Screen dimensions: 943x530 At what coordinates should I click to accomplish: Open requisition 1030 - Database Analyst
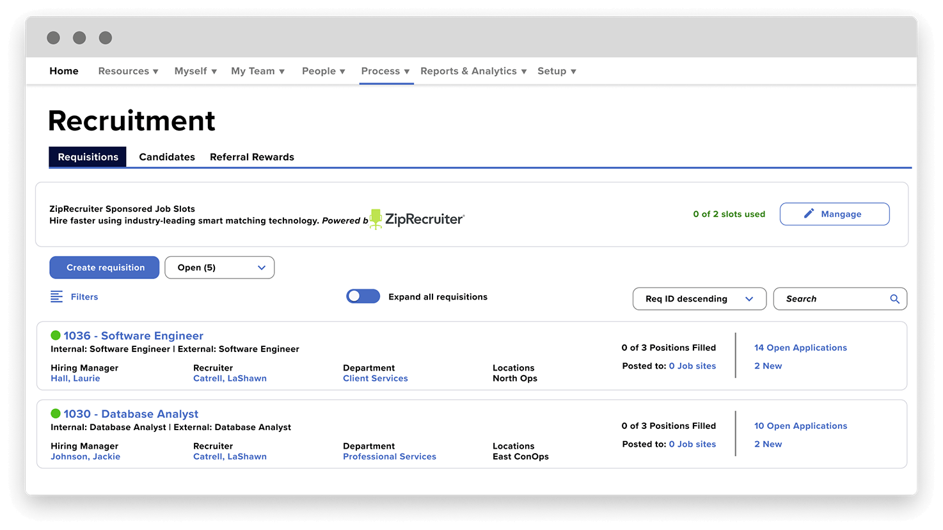[x=131, y=414]
